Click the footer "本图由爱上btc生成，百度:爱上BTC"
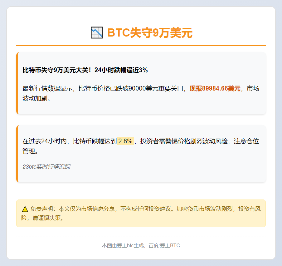This screenshot has width=282, height=266. [141, 245]
